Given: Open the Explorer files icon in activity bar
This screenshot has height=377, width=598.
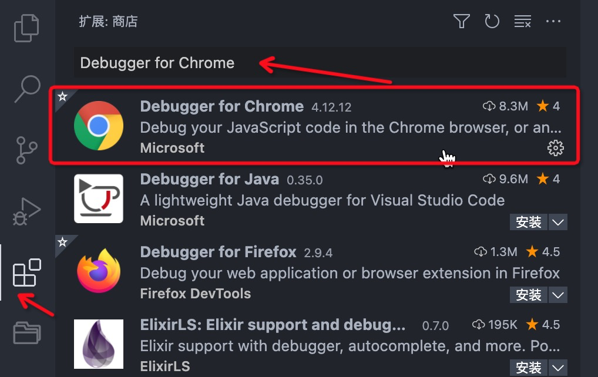Looking at the screenshot, I should coord(26,28).
